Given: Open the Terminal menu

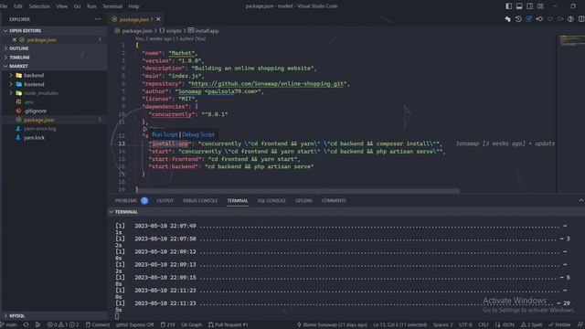Looking at the screenshot, I should pos(112,6).
